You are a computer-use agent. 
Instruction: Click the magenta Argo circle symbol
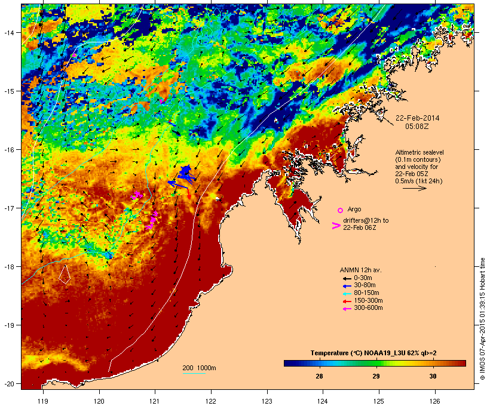click(341, 210)
